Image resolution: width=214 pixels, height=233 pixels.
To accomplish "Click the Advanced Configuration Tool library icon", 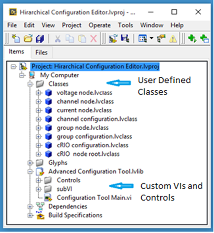I will click(40, 172).
